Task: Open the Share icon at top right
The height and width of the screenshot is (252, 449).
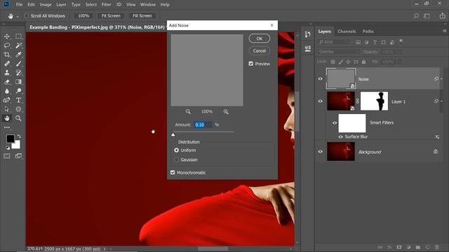Action: coord(443,16)
